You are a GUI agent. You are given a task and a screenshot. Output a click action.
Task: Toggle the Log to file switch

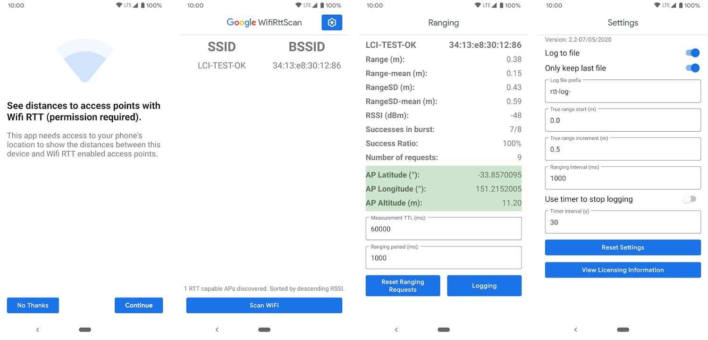pos(692,53)
